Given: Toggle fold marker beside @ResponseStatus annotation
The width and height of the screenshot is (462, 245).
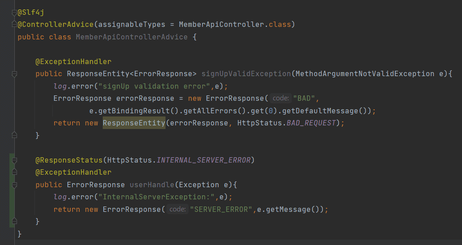Looking at the screenshot, I should (x=14, y=160).
